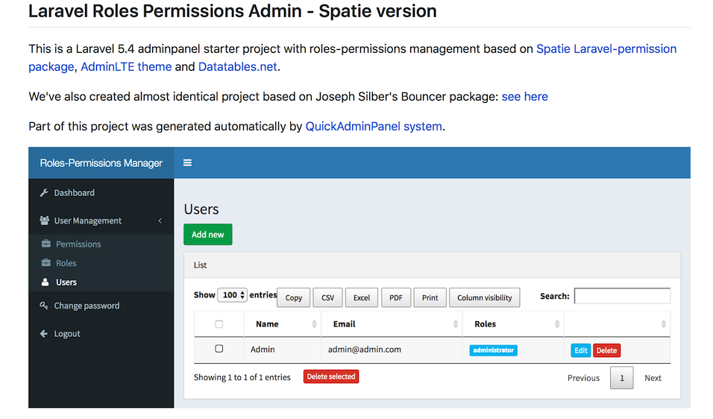This screenshot has width=713, height=419.
Task: Click the Roles briefcase icon
Action: tap(46, 262)
